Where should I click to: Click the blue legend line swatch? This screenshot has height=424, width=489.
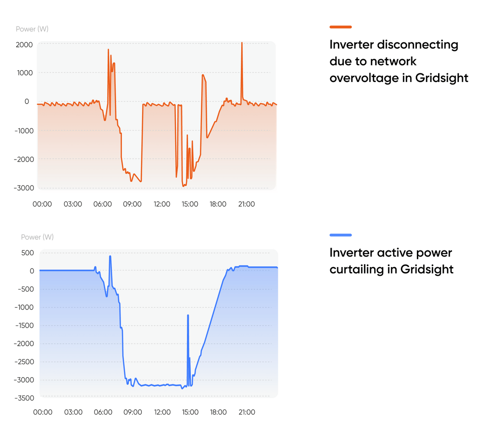coord(340,235)
